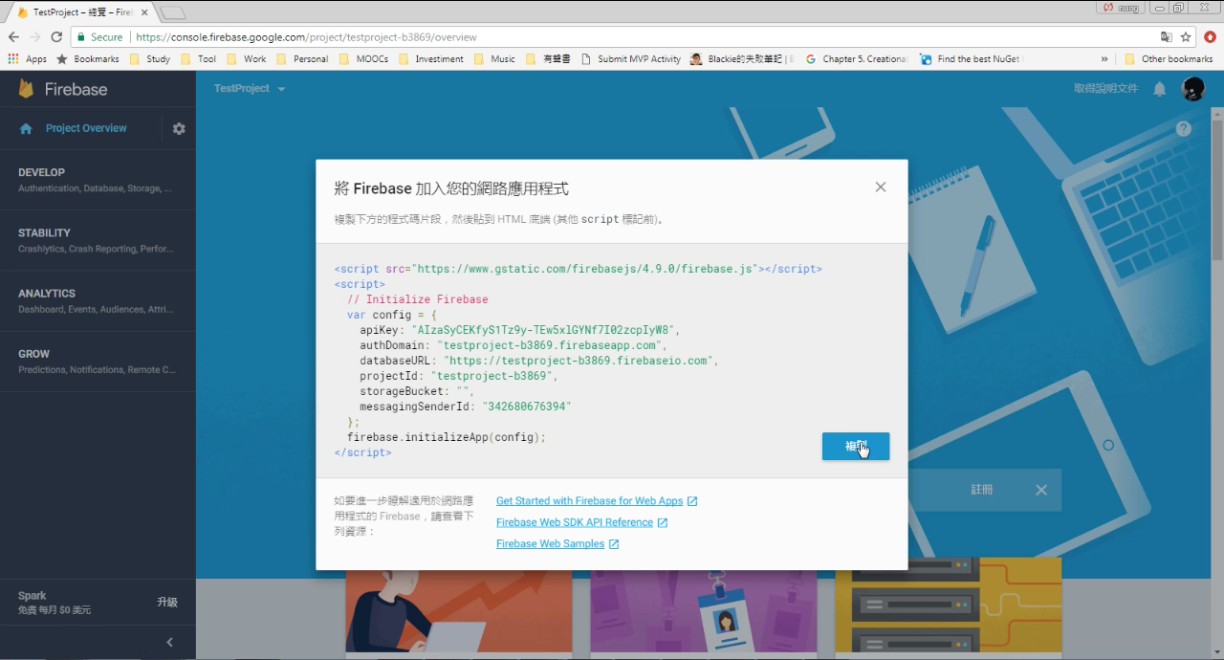
Task: Open the notifications bell
Action: [1159, 89]
